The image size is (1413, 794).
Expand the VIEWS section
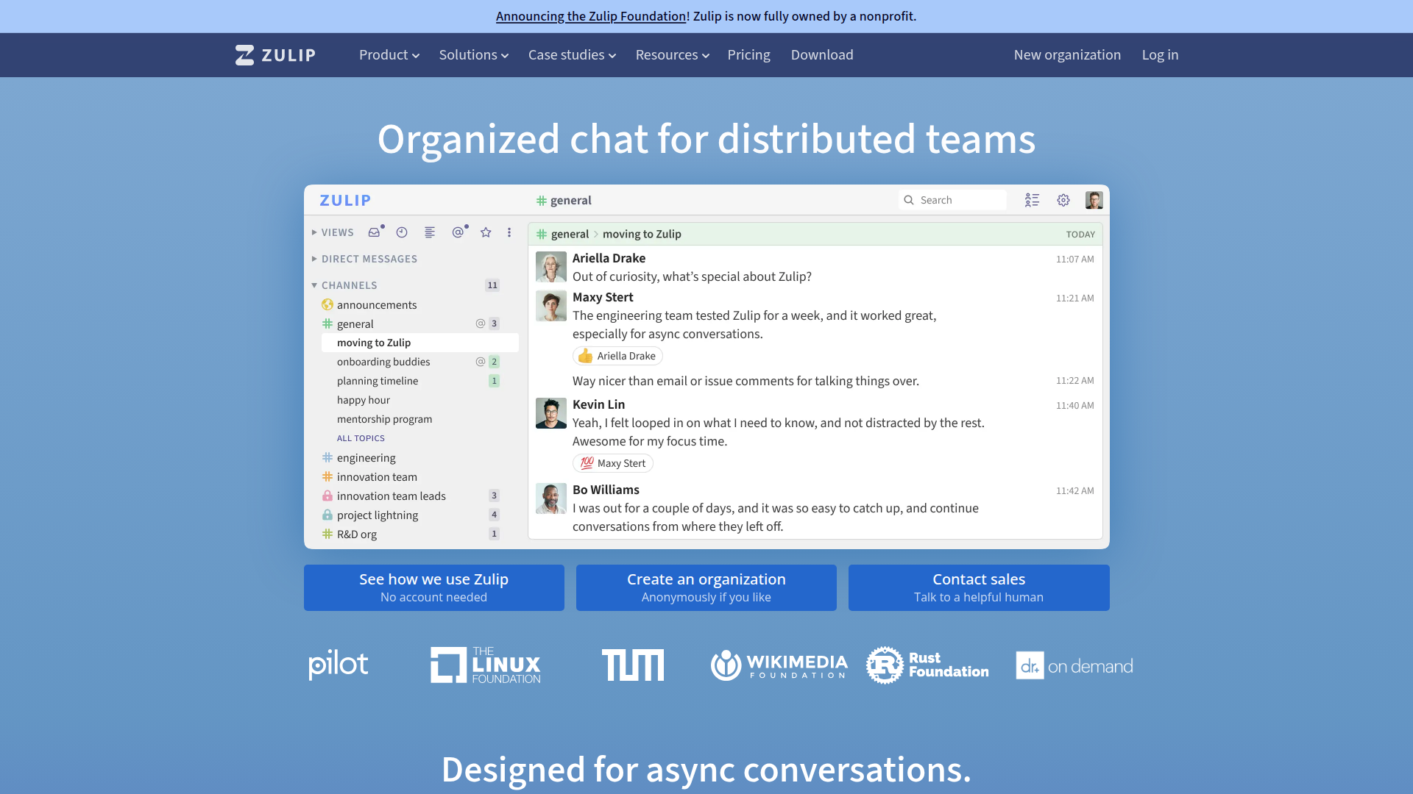point(333,232)
